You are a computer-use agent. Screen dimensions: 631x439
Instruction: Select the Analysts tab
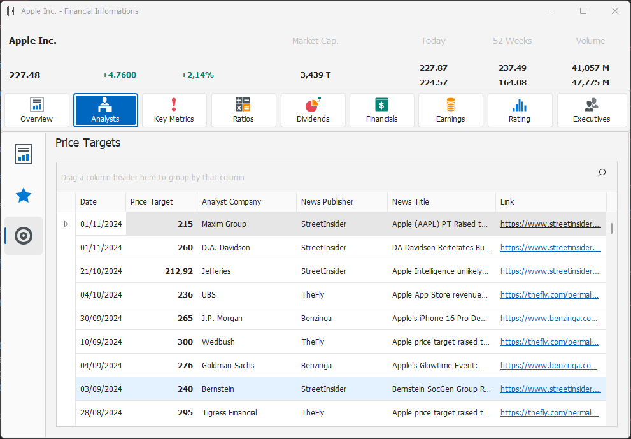pyautogui.click(x=106, y=110)
